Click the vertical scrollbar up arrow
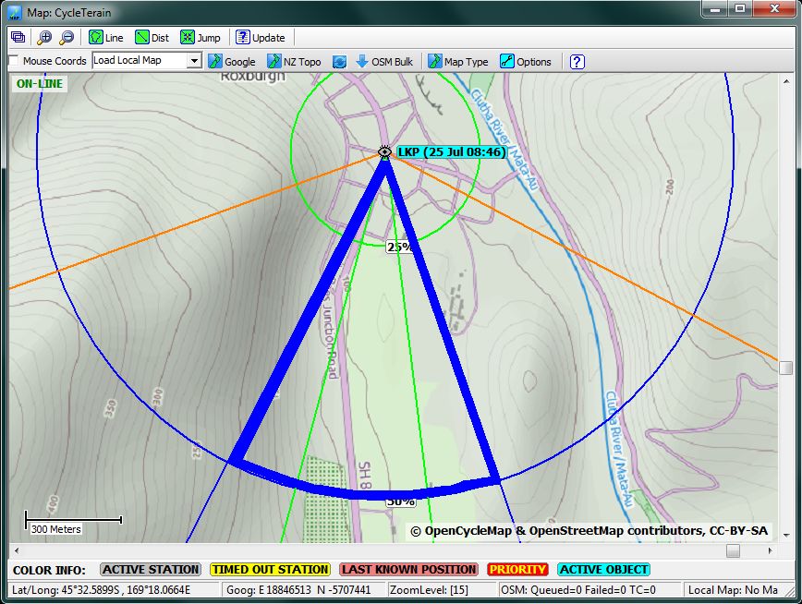 pos(786,81)
